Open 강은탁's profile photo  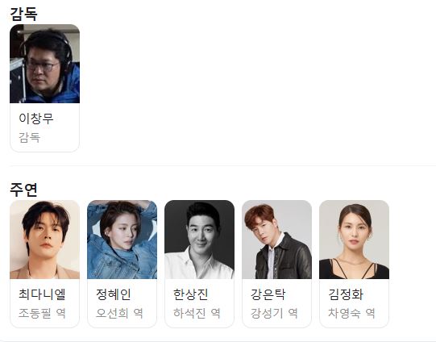(x=276, y=240)
